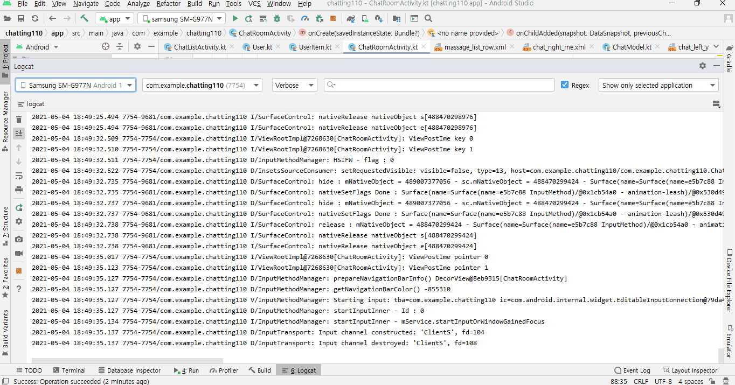Click the Attach Debugger to Android Process icon
The height and width of the screenshot is (385, 735).
click(319, 18)
